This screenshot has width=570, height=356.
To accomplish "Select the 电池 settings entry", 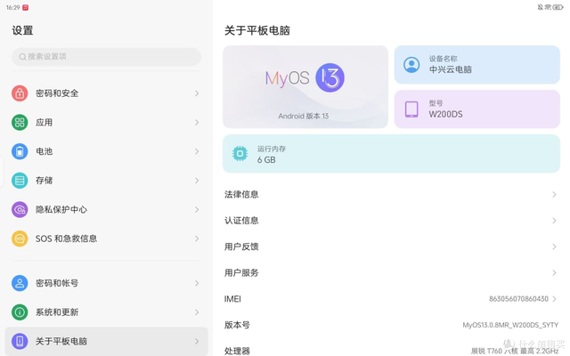I will pyautogui.click(x=106, y=151).
